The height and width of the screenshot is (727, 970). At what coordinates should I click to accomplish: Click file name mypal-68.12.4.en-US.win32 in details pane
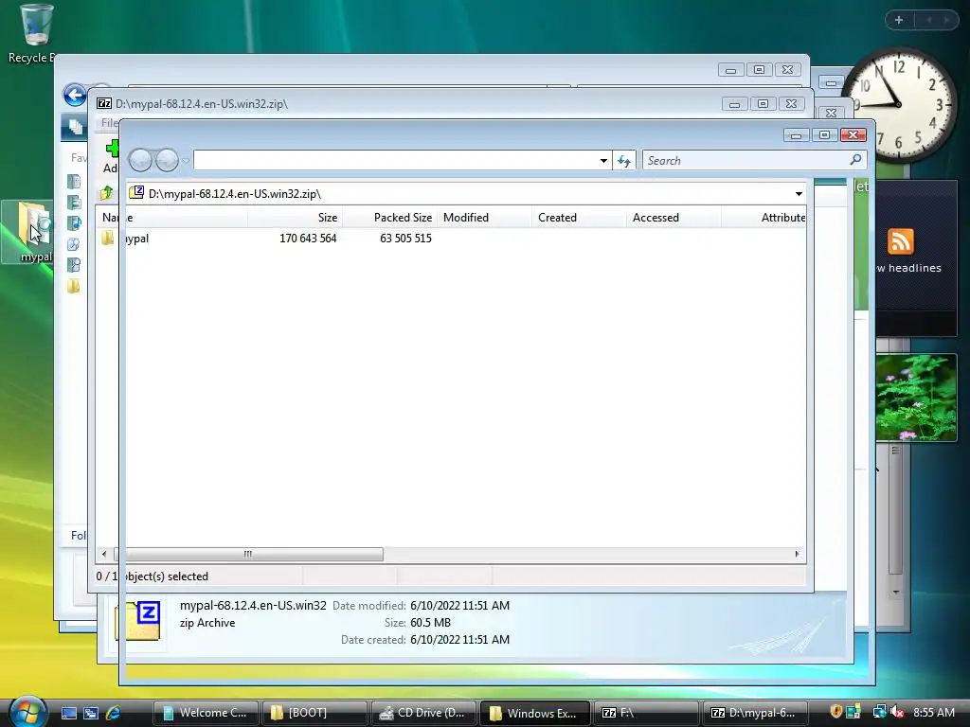(253, 605)
